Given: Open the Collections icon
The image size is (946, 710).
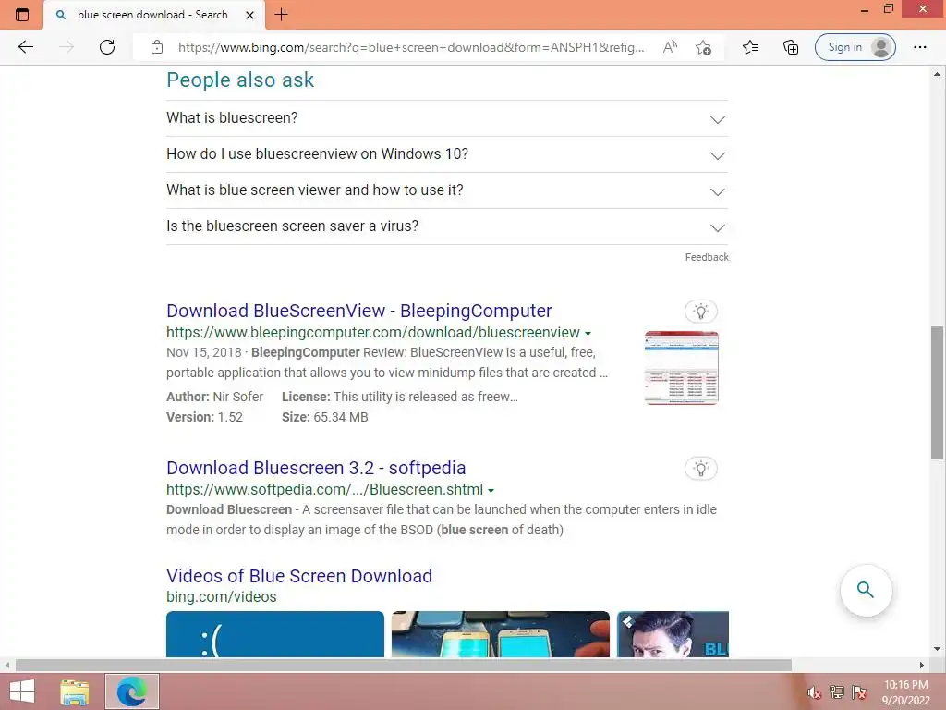Looking at the screenshot, I should tap(791, 47).
